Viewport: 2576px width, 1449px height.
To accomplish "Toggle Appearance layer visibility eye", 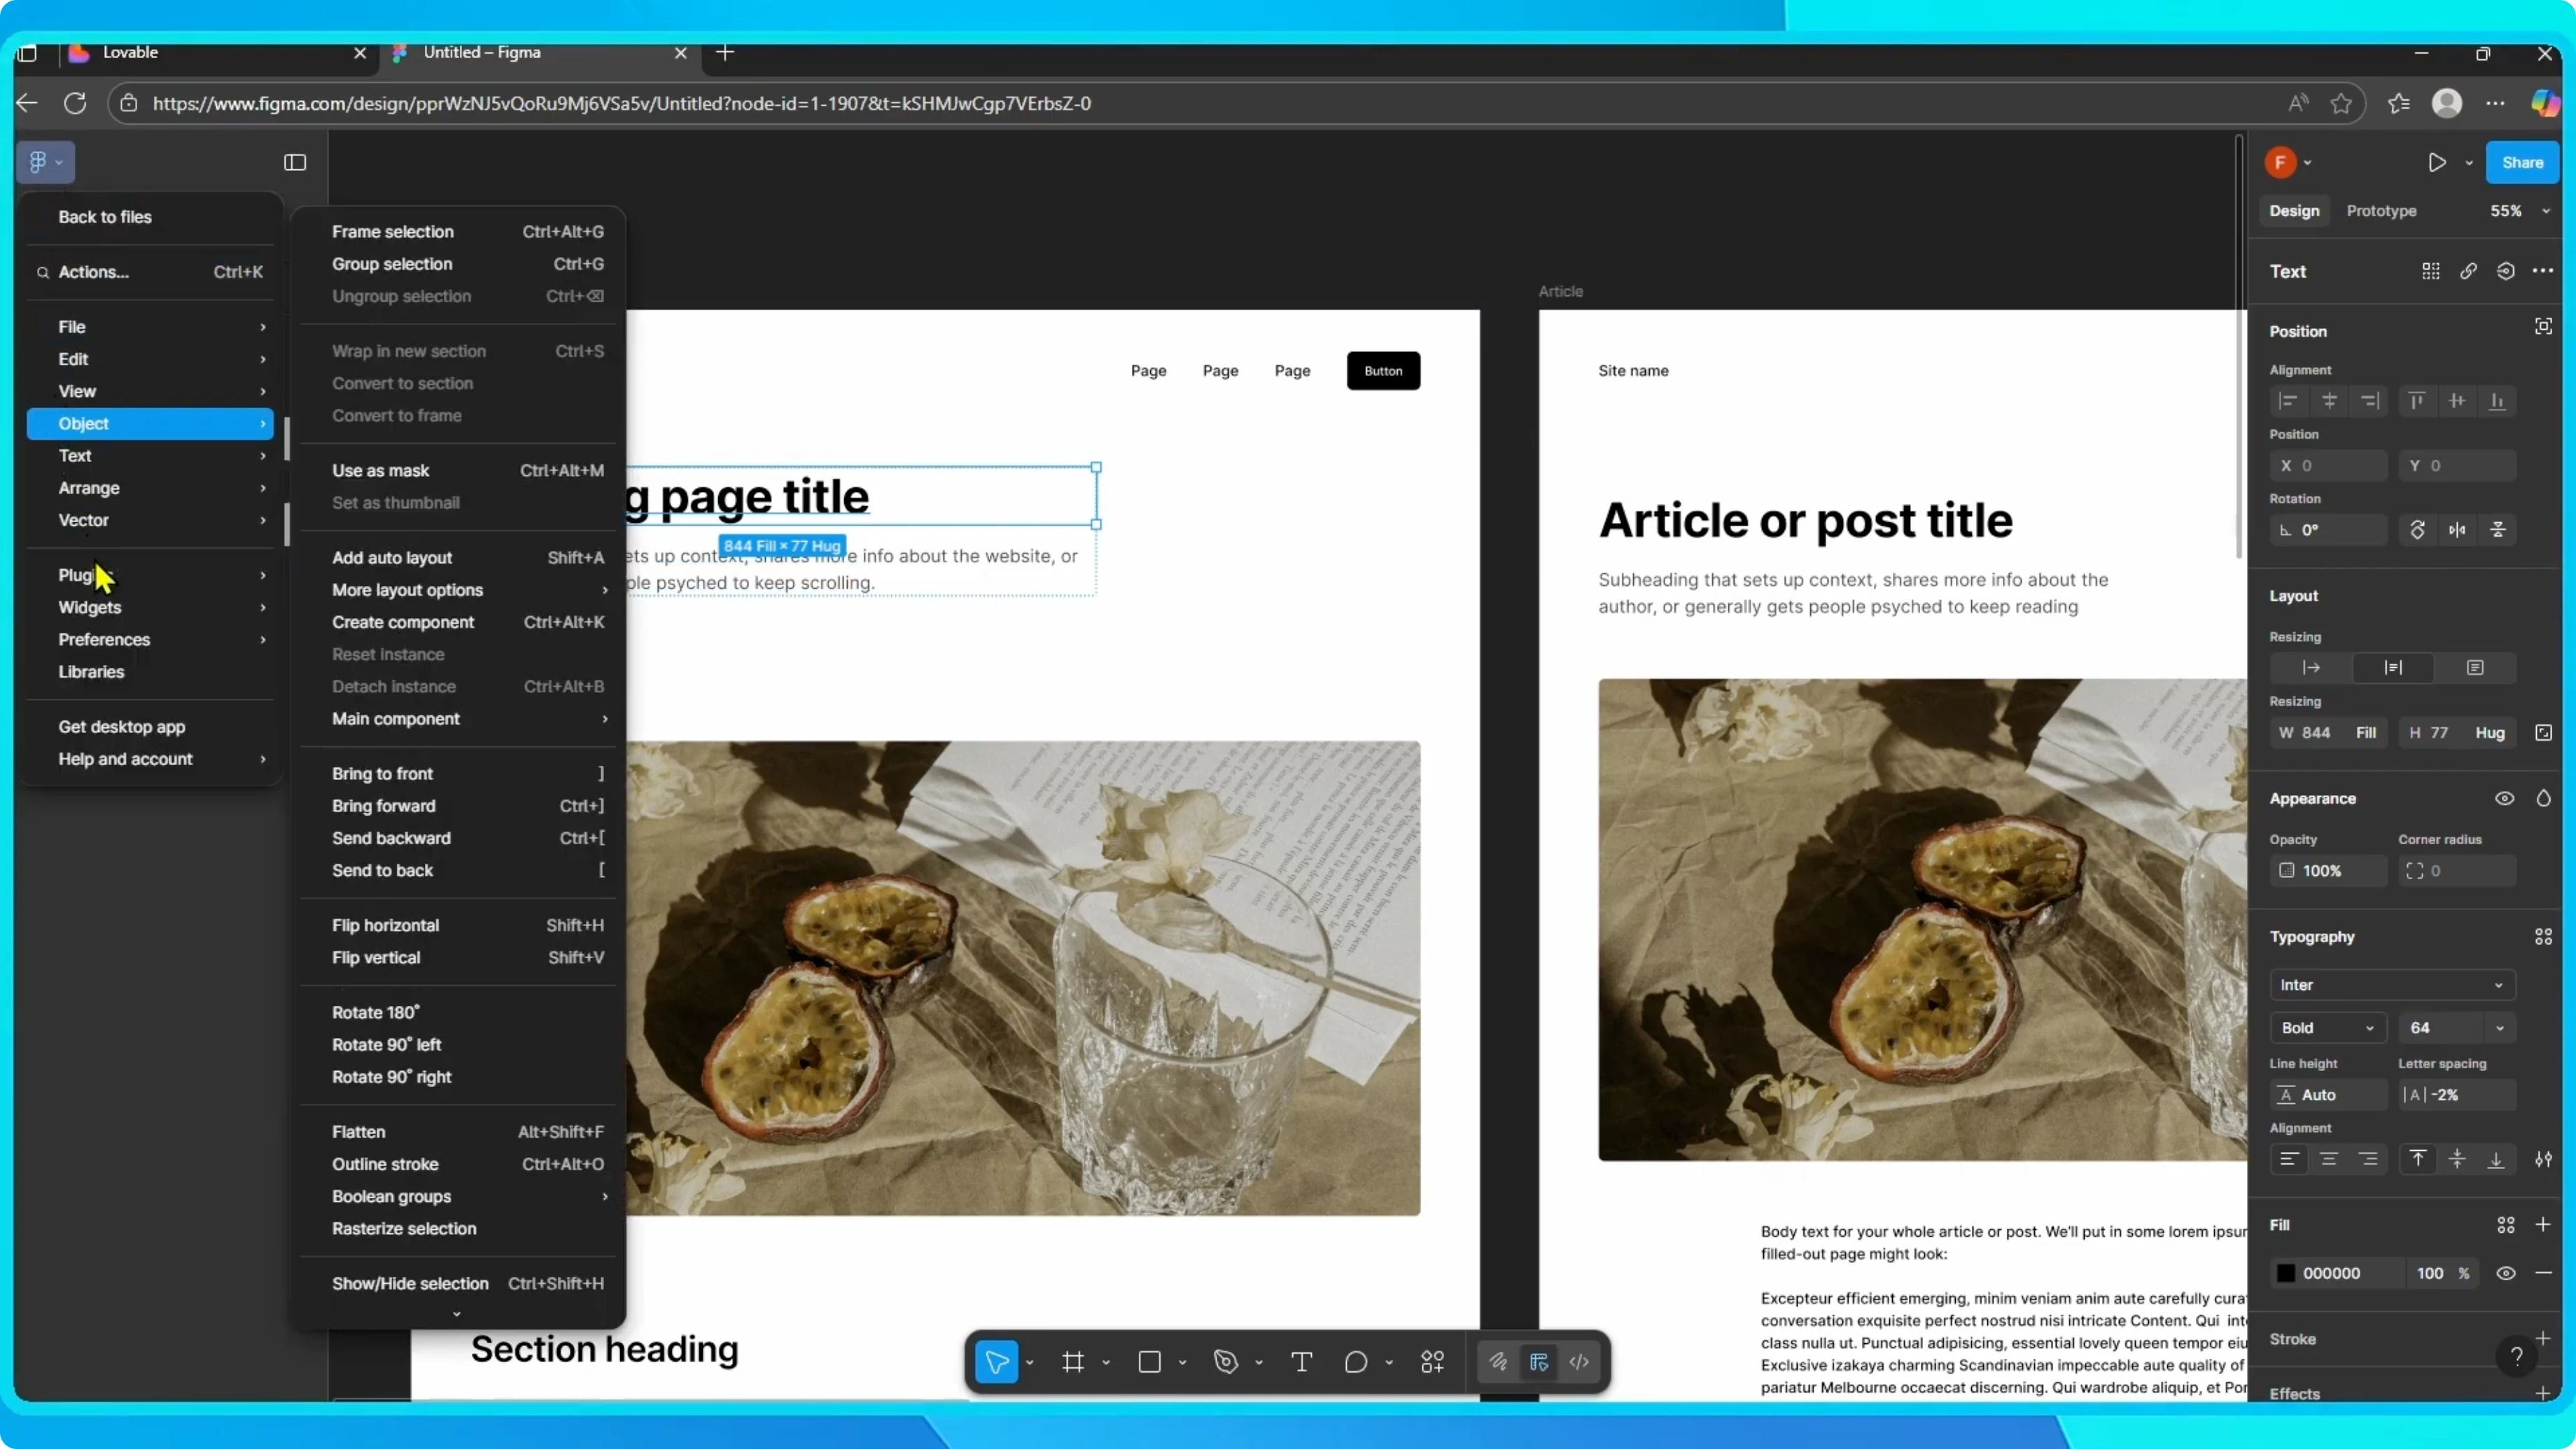I will pos(2504,798).
